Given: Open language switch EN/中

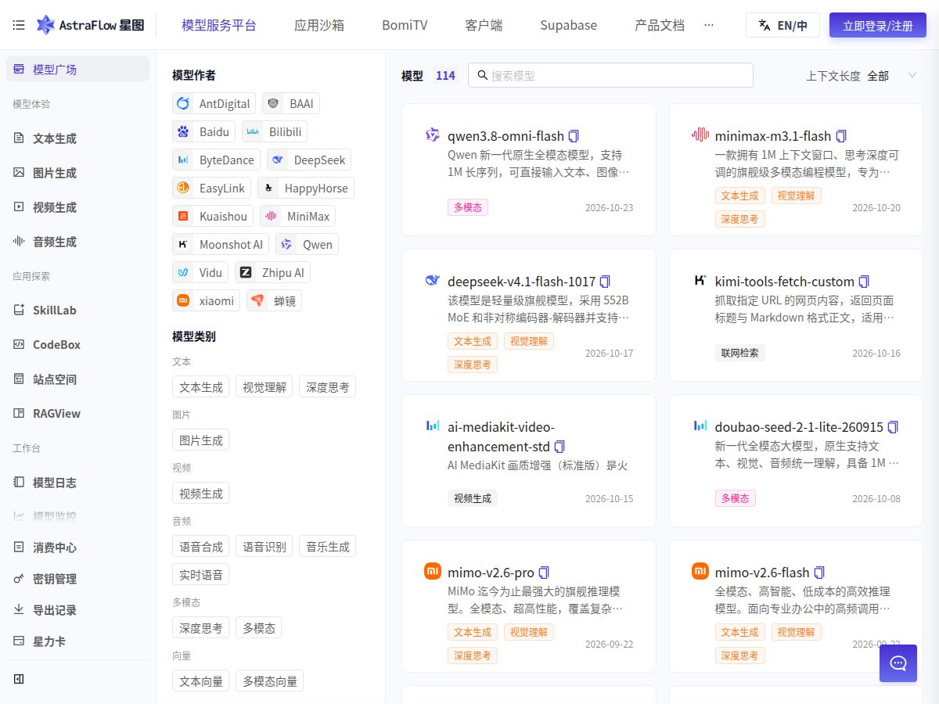Looking at the screenshot, I should 783,25.
